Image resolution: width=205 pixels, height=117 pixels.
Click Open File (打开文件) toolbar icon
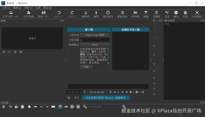(11, 14)
